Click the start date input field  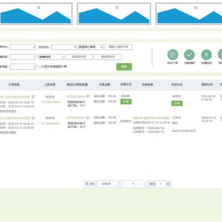pyautogui.click(x=79, y=57)
